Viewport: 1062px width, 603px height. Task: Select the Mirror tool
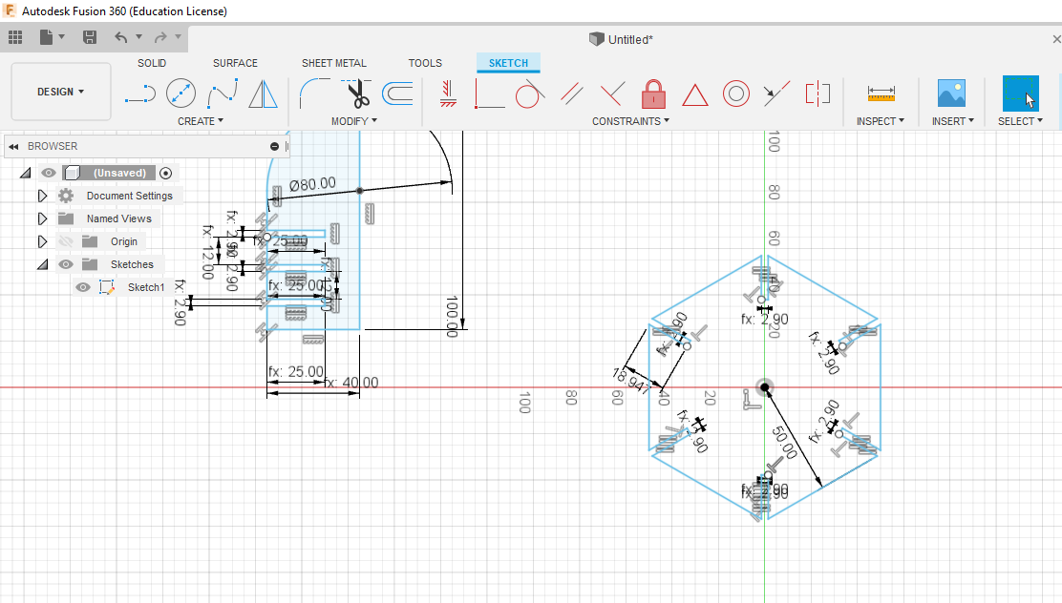click(263, 94)
